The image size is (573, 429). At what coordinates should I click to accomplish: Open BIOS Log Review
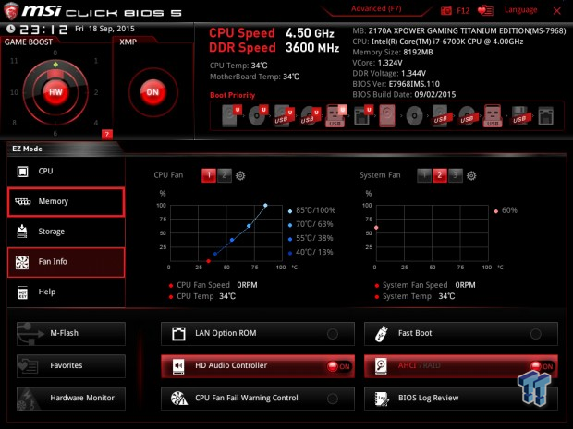pos(461,399)
